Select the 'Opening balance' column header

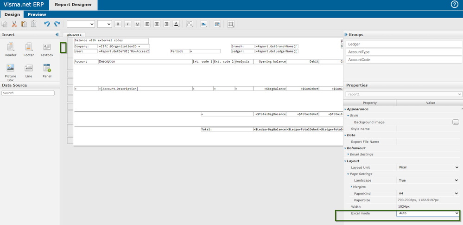point(270,62)
